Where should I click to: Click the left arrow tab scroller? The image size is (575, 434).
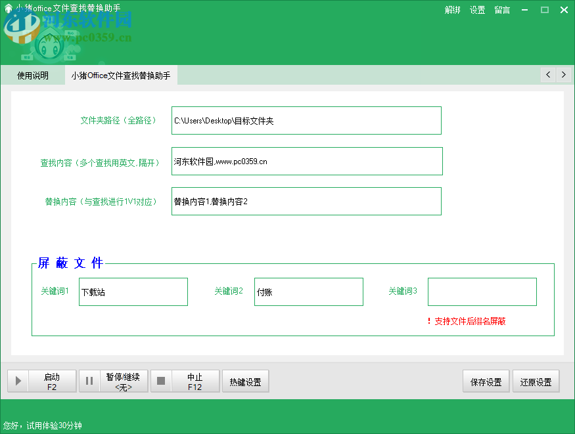pyautogui.click(x=547, y=75)
